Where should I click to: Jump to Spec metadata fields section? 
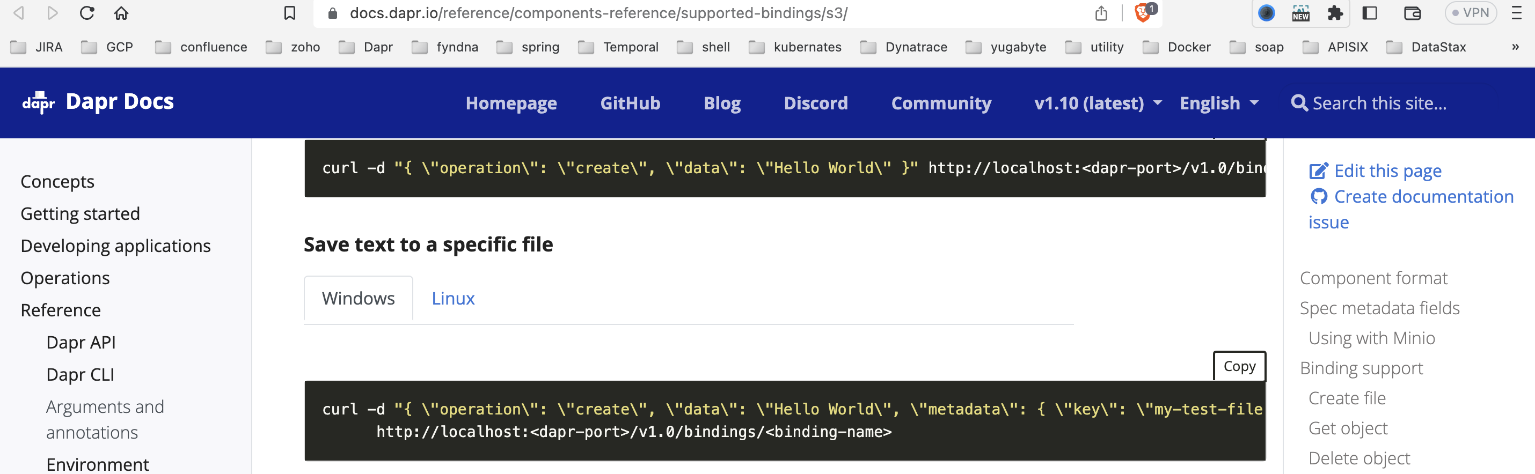click(1379, 308)
